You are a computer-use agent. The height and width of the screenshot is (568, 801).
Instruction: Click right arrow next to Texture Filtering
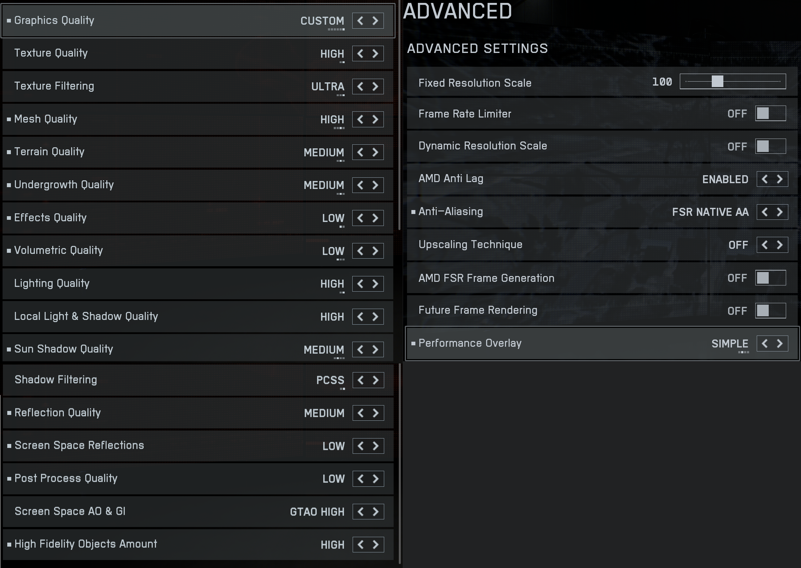pyautogui.click(x=375, y=86)
